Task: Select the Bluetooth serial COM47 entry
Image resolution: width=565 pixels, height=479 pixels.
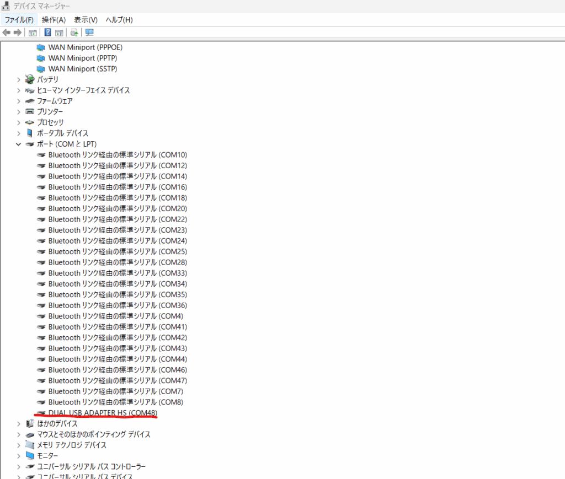Action: (x=118, y=381)
